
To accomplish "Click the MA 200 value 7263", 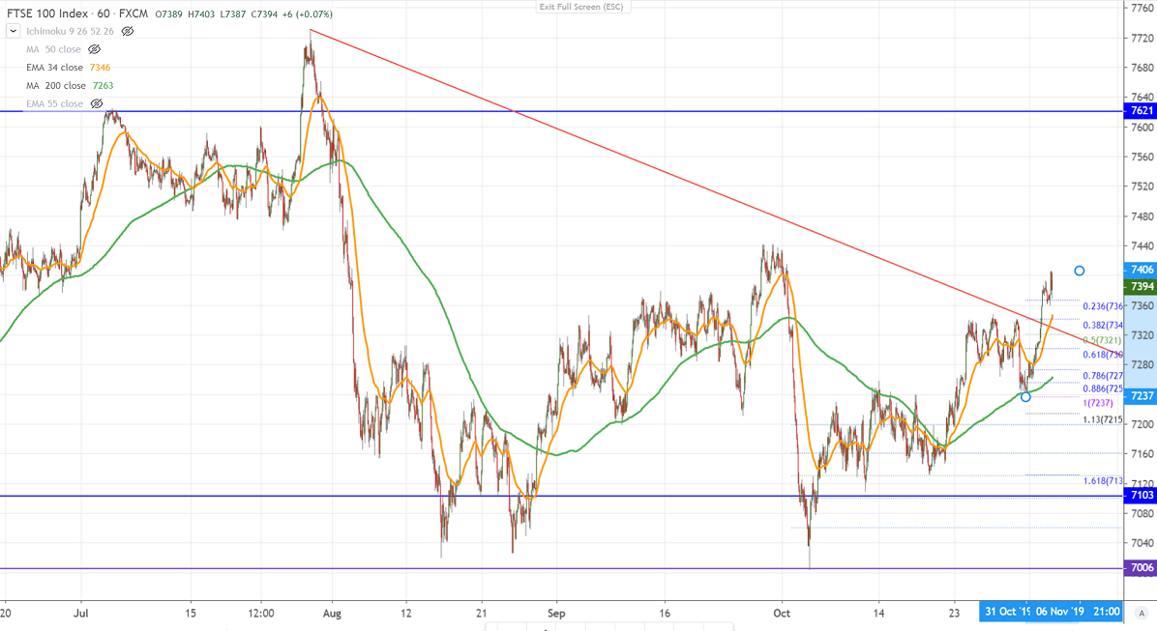I will click(x=104, y=85).
